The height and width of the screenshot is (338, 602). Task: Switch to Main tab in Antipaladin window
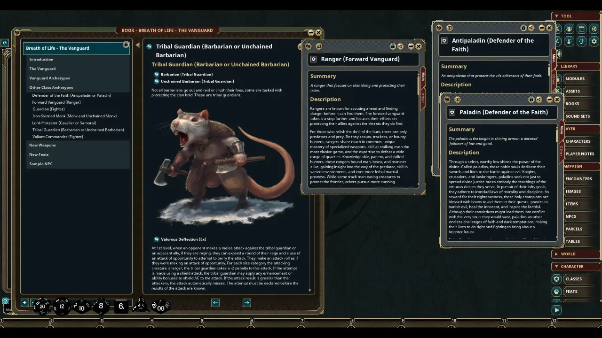point(554,58)
